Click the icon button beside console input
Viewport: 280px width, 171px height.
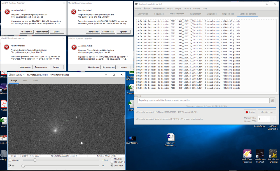pos(272,100)
